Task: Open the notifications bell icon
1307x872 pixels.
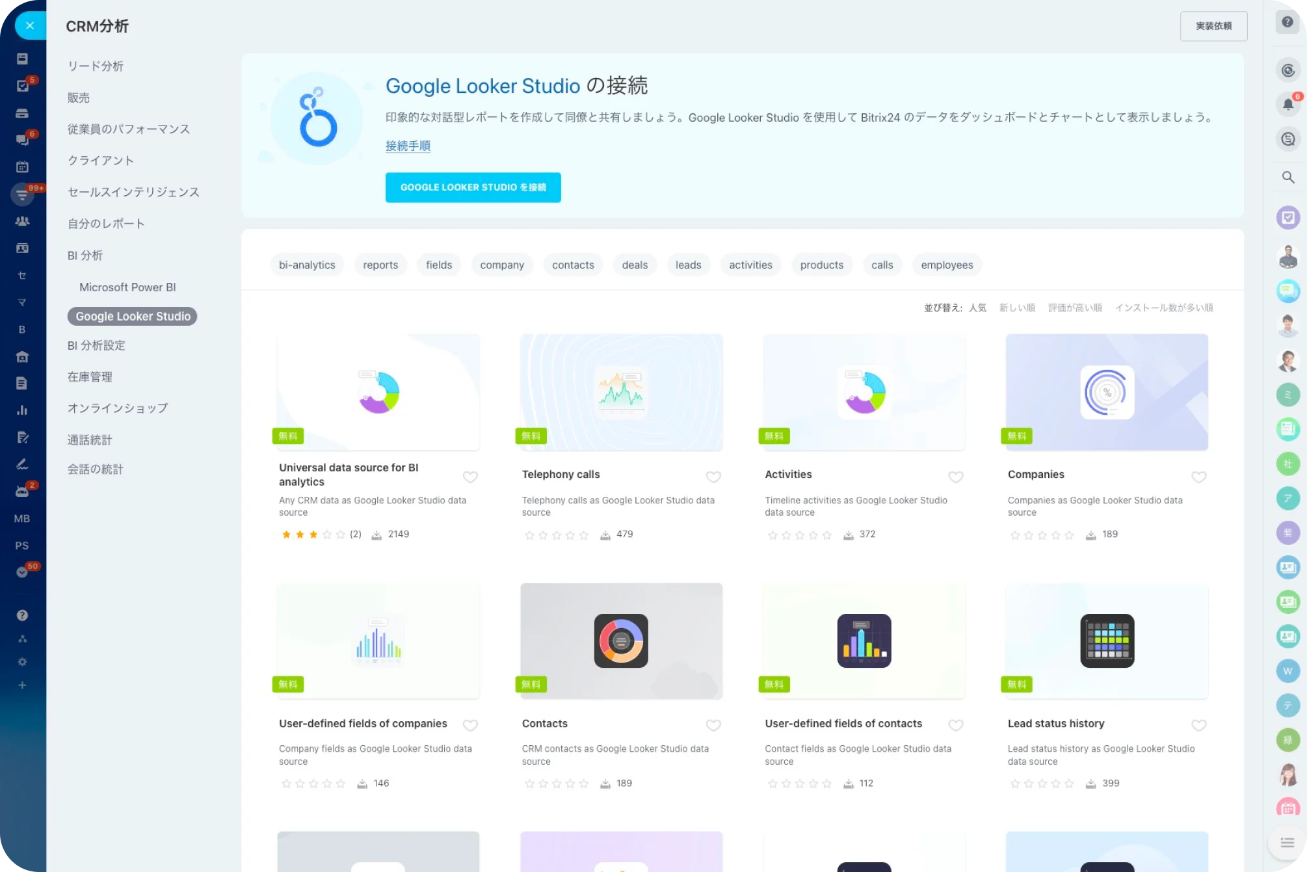Action: [x=1287, y=104]
